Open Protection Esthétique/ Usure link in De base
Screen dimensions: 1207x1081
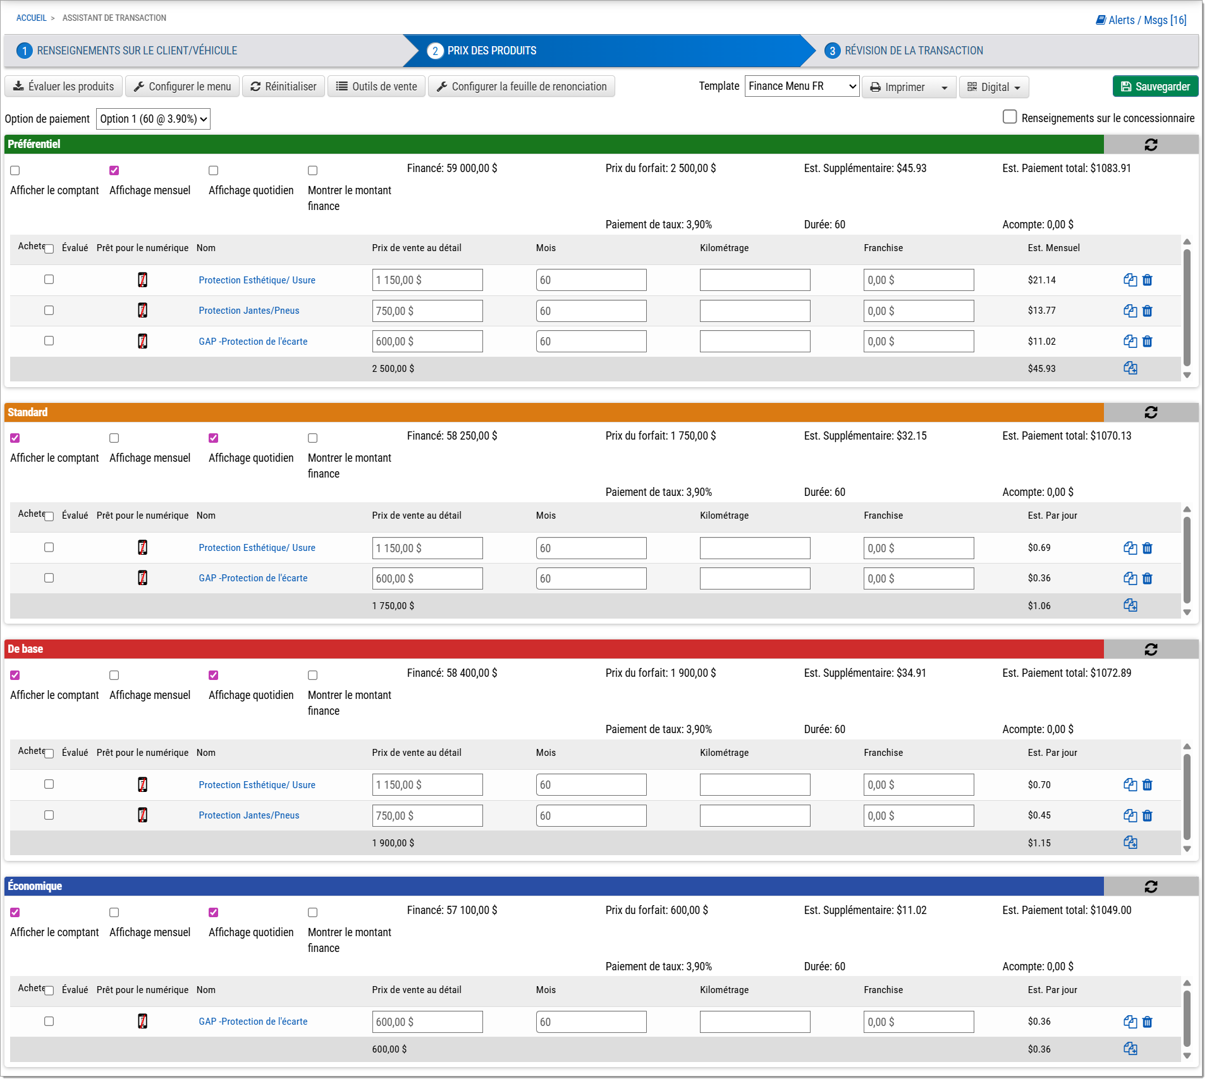click(x=257, y=785)
